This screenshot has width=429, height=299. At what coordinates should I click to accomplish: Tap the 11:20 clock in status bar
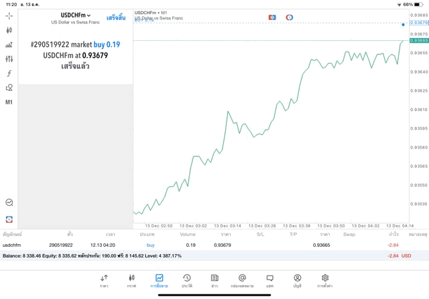click(x=11, y=5)
